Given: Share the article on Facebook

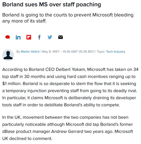Looking at the screenshot, I should tap(39, 37).
